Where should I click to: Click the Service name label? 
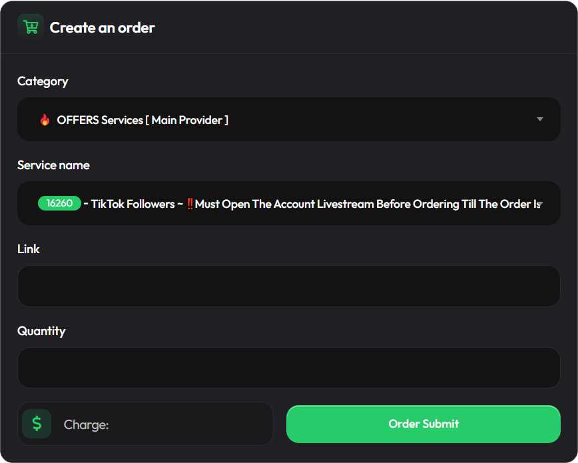pyautogui.click(x=53, y=165)
